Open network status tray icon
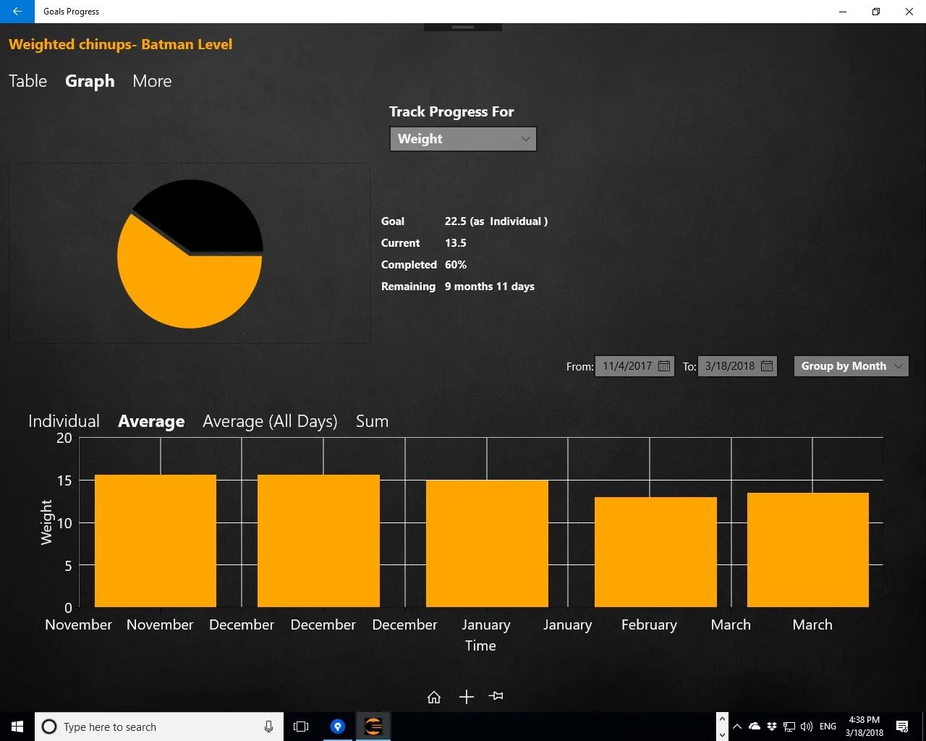The width and height of the screenshot is (926, 741). tap(789, 727)
